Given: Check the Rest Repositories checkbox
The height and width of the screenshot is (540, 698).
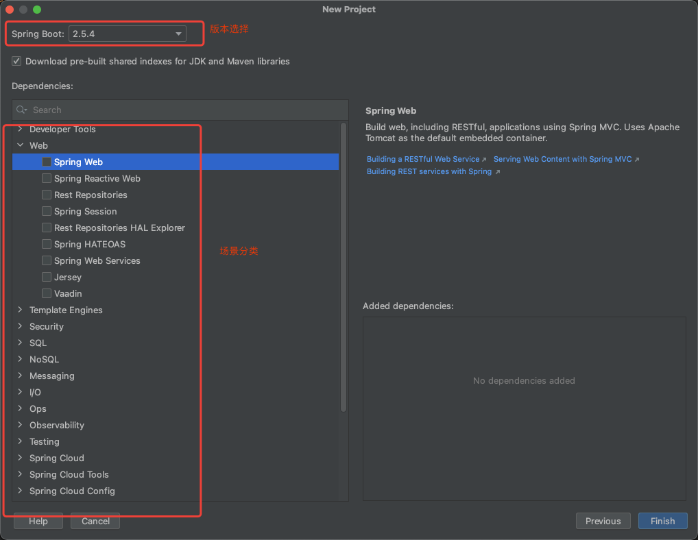Looking at the screenshot, I should pos(47,195).
